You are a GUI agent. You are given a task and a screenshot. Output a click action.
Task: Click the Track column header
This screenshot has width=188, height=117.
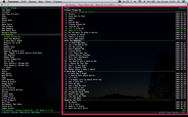coord(67,8)
